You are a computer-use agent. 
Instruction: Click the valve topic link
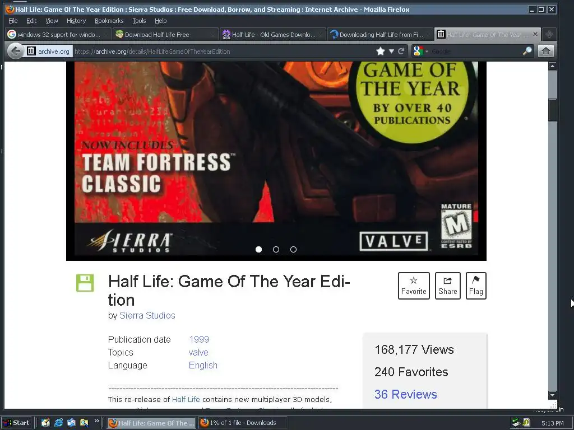tap(198, 353)
